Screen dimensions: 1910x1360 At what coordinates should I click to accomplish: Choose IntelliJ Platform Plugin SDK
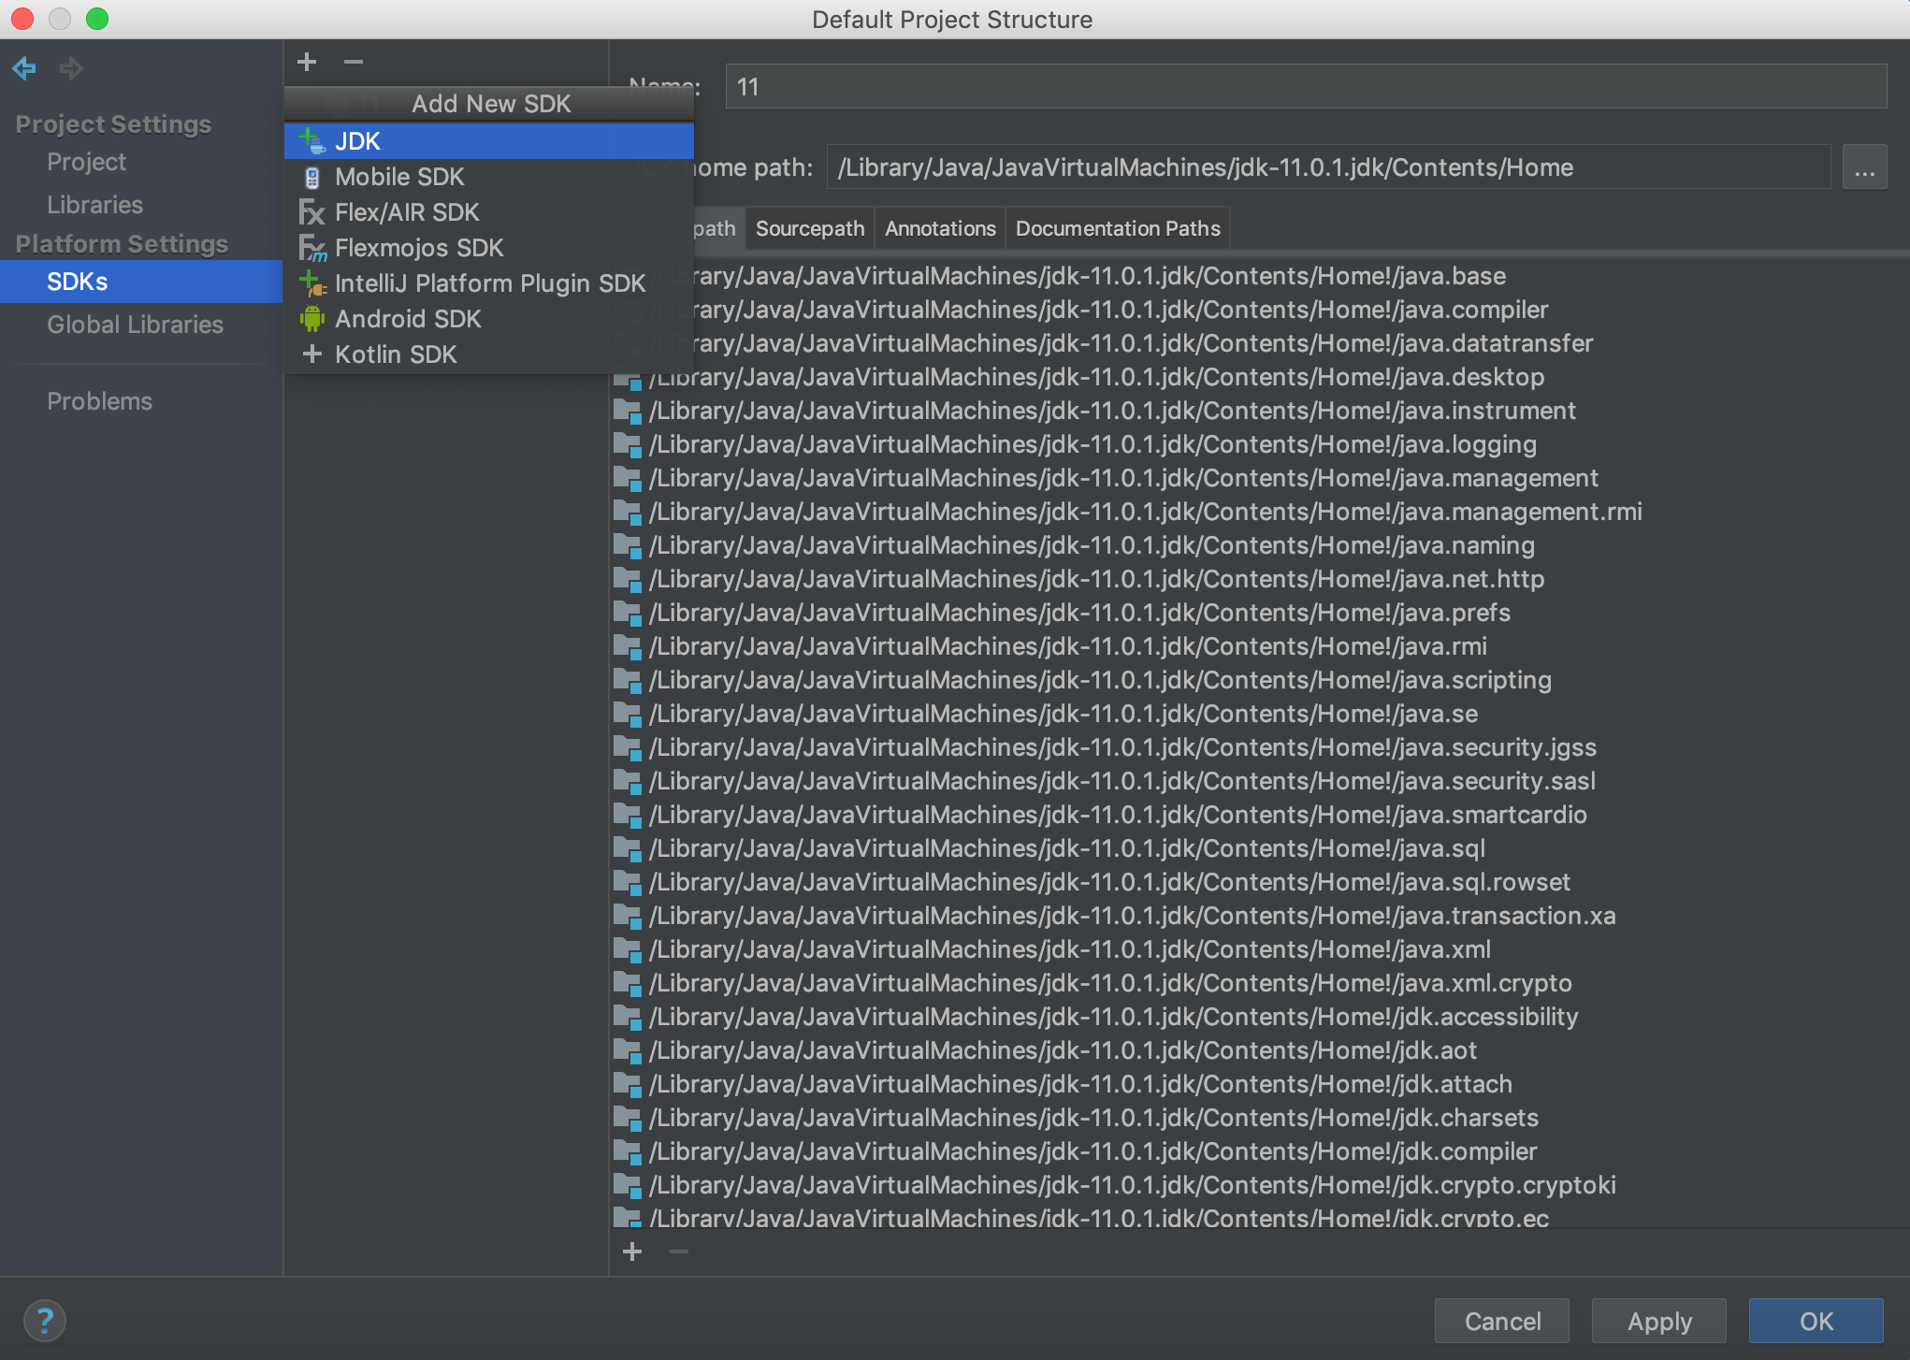point(488,283)
